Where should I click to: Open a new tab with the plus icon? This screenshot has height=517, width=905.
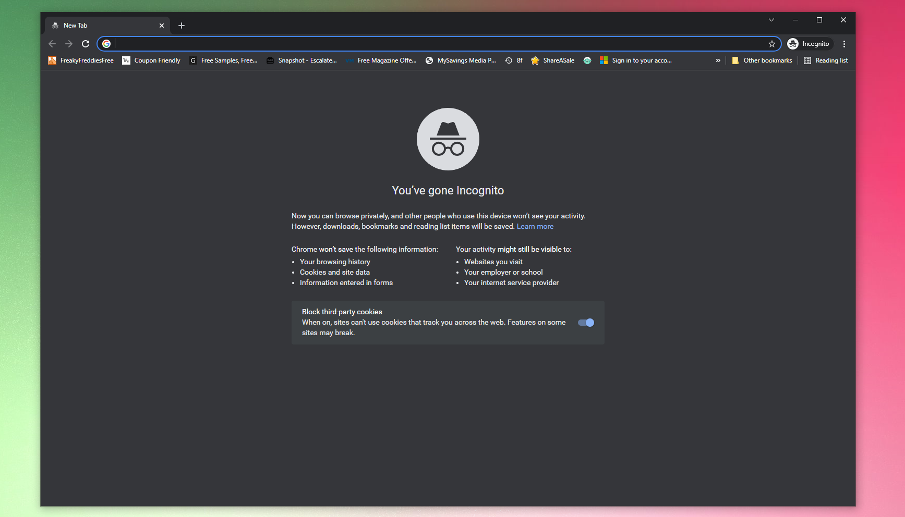click(182, 26)
